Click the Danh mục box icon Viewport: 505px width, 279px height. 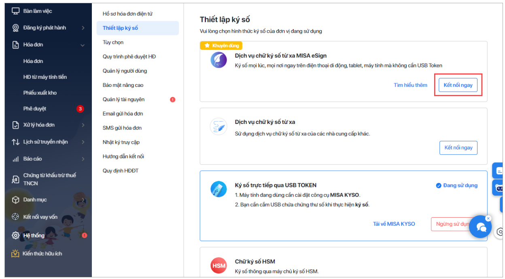(x=16, y=200)
